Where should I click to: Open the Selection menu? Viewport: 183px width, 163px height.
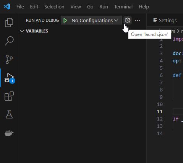click(x=54, y=7)
